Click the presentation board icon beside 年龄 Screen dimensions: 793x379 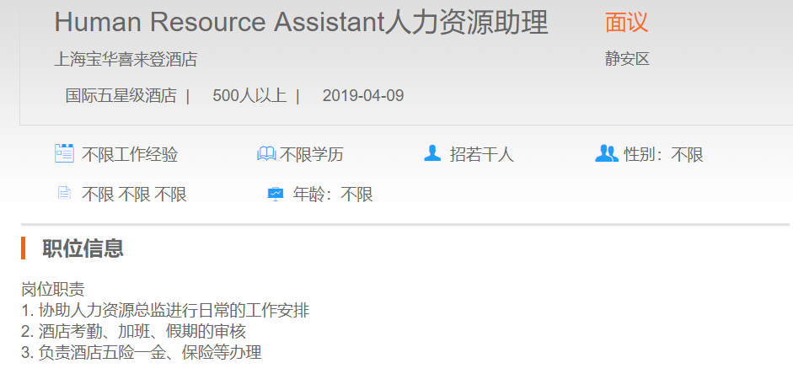click(x=276, y=195)
